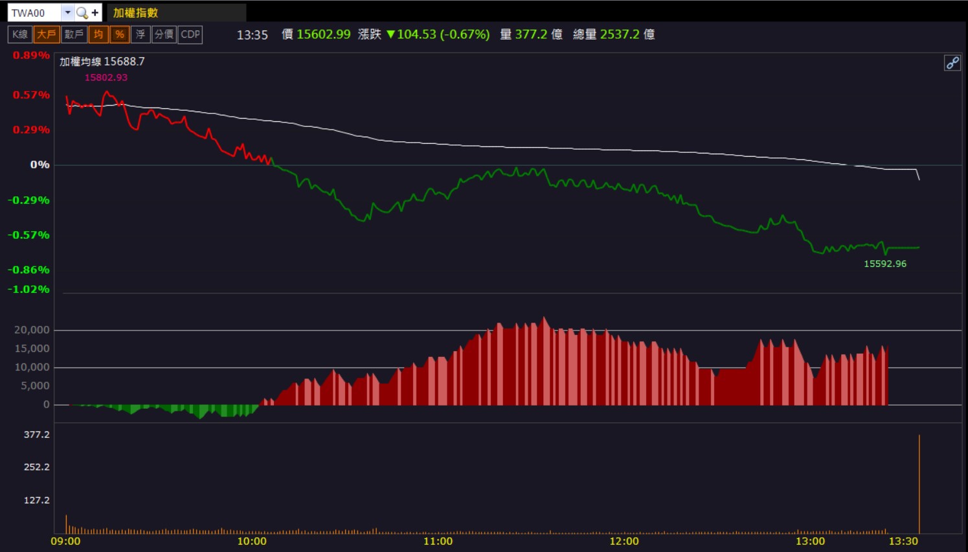This screenshot has height=552, width=968.
Task: Click the 5,000 axis label
Action: [35, 386]
